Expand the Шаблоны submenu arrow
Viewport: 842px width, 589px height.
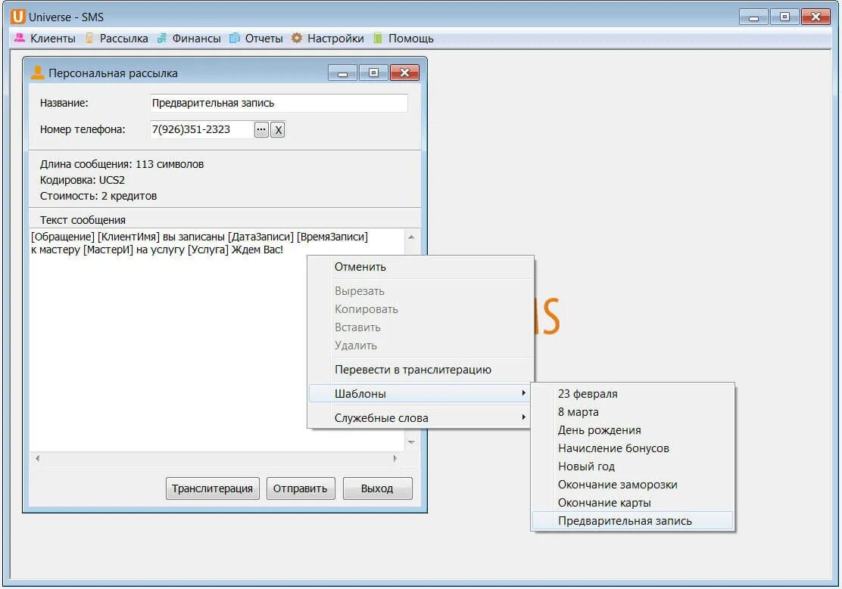(x=523, y=393)
